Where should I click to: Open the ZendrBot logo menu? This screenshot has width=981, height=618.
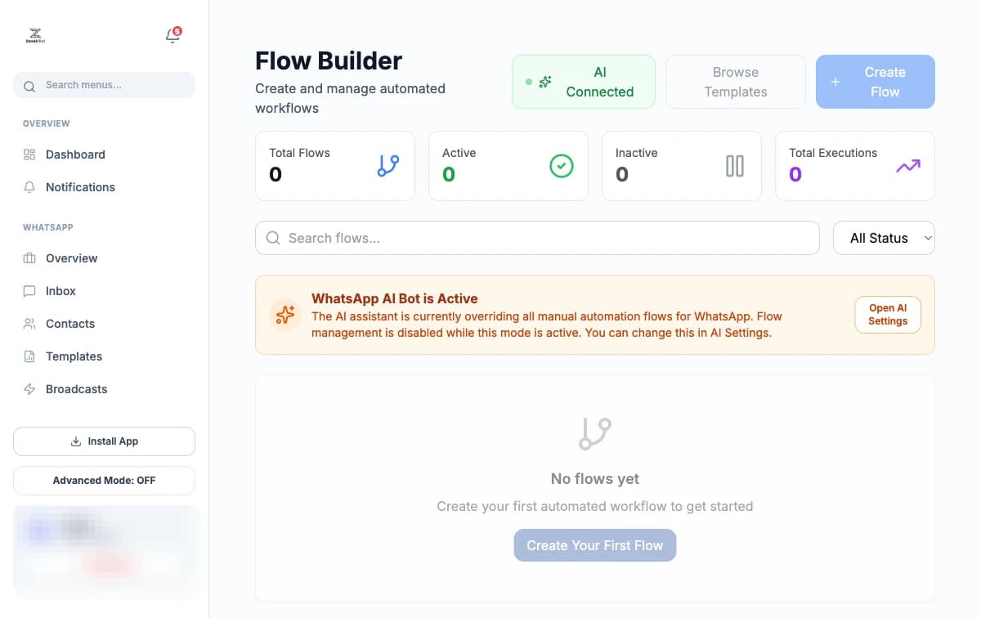coord(35,36)
